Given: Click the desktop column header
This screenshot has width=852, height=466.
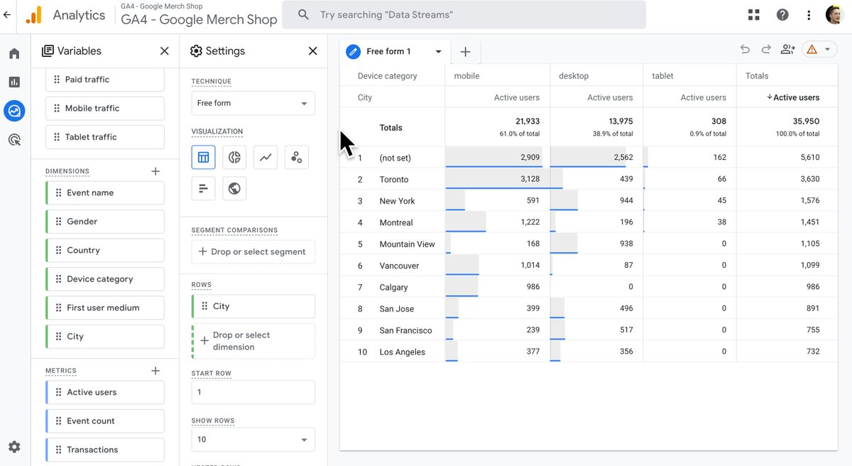Looking at the screenshot, I should (574, 76).
